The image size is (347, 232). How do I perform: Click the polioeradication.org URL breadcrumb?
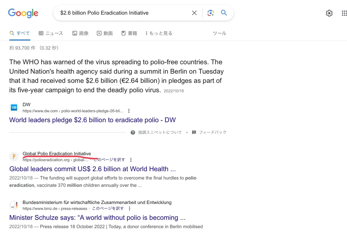click(56, 160)
